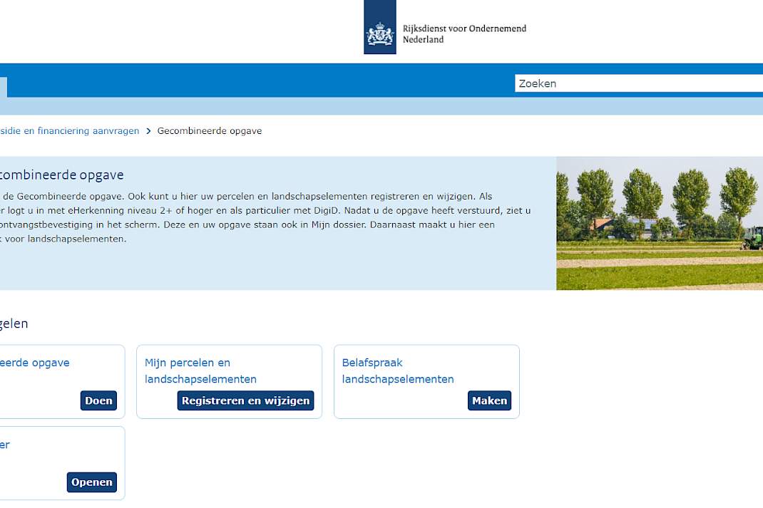
Task: Click 'Registreren en wijzigen' button
Action: (x=246, y=400)
